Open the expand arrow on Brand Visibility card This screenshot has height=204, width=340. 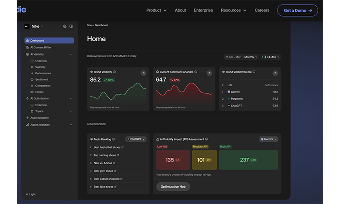click(x=143, y=73)
